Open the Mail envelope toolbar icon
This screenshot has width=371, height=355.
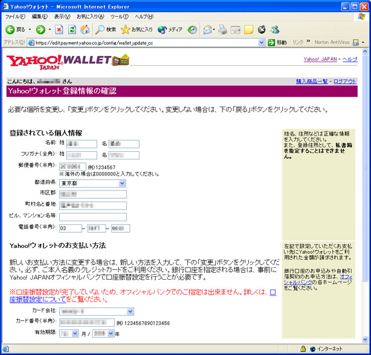tap(208, 30)
